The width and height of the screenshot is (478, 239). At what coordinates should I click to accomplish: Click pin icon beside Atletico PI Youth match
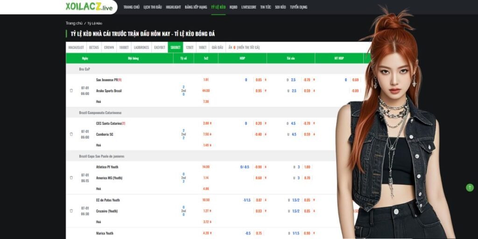(71, 177)
